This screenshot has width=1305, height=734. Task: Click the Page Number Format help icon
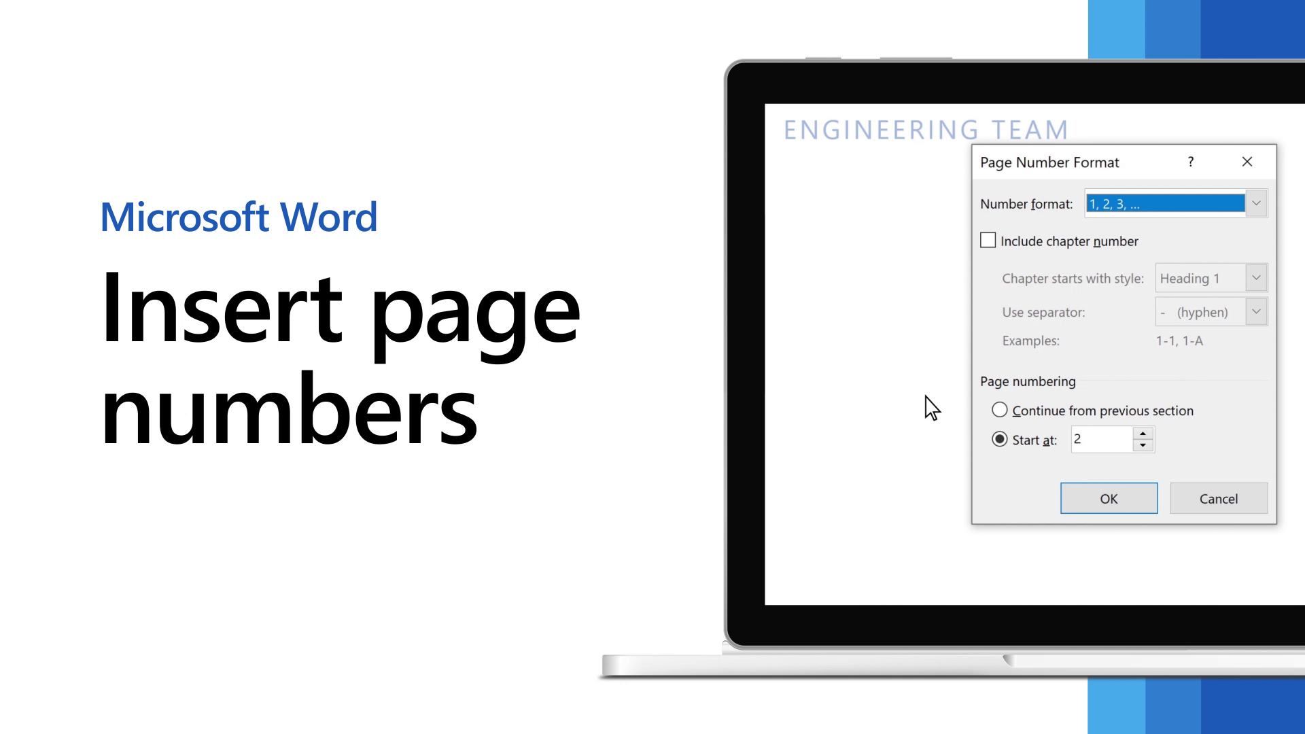pos(1191,162)
